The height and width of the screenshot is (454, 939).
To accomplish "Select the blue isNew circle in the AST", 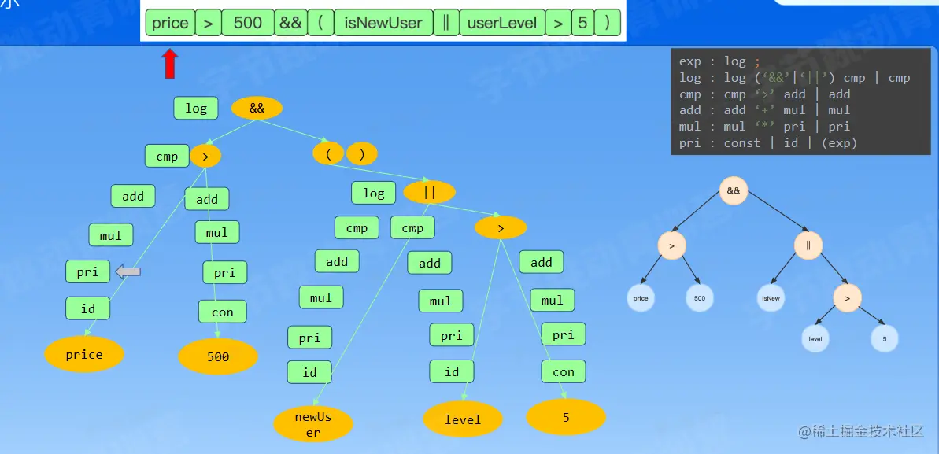I will pyautogui.click(x=770, y=298).
